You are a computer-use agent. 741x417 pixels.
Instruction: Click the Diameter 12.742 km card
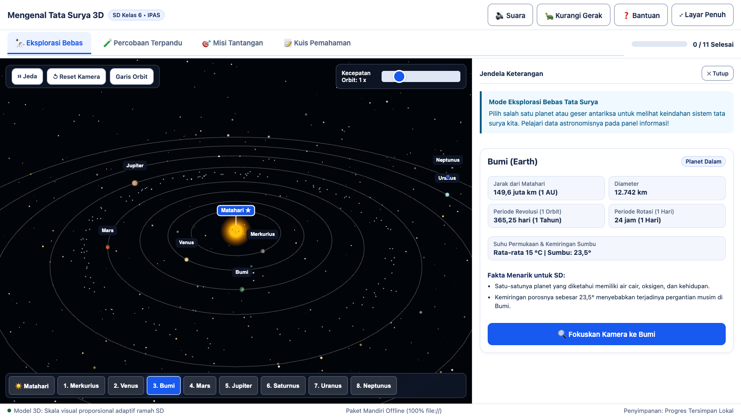667,188
